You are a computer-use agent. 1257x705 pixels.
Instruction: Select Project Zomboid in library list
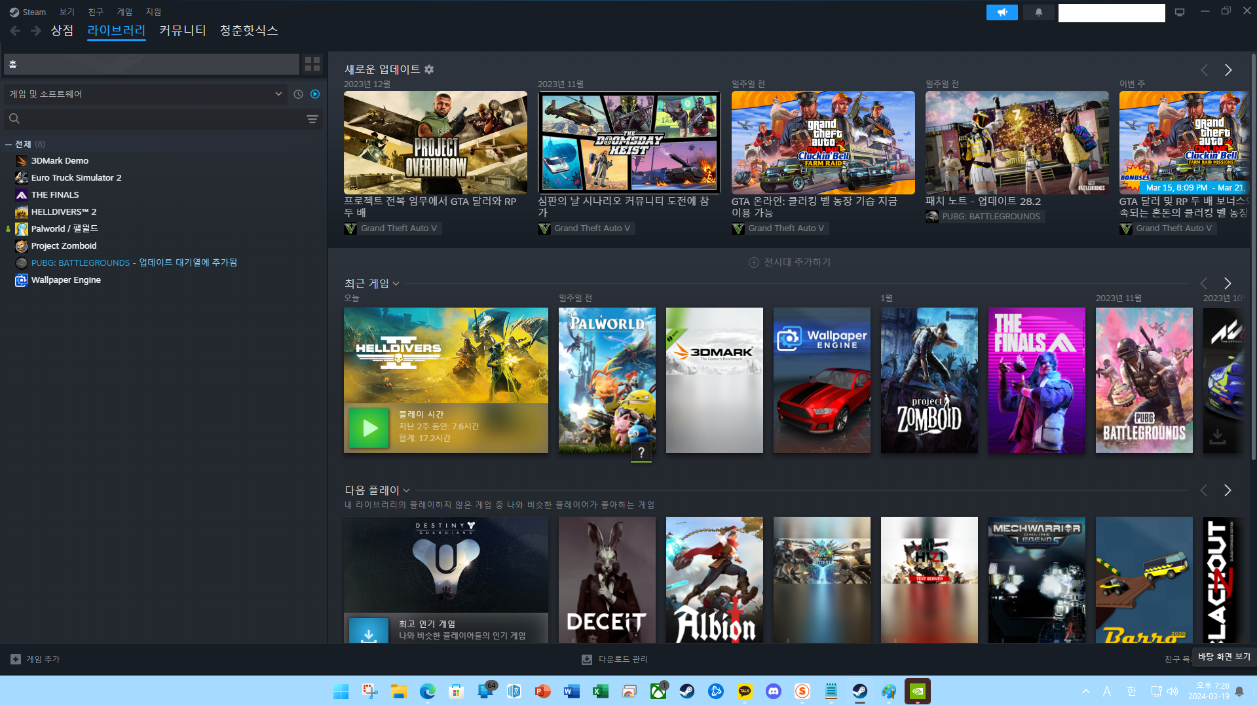(x=64, y=245)
